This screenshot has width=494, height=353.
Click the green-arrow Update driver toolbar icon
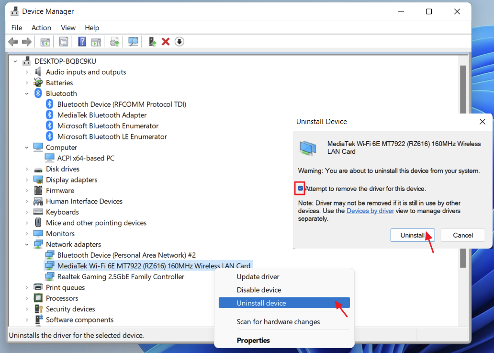[152, 42]
